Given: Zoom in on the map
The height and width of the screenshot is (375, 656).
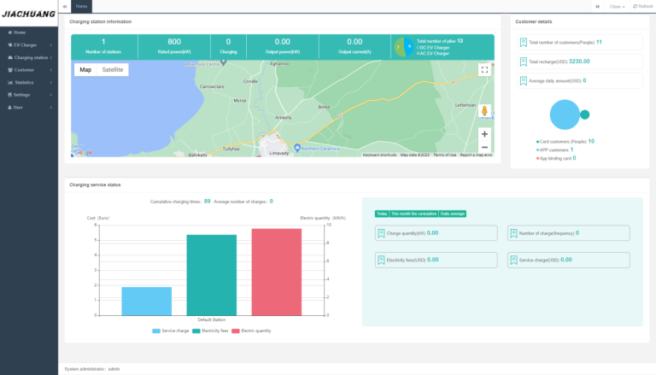Looking at the screenshot, I should (x=484, y=134).
